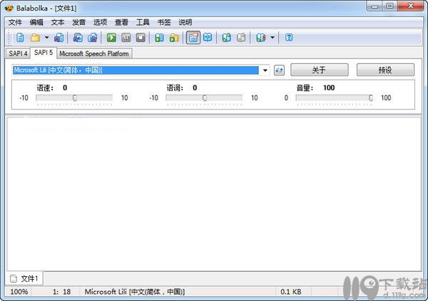
Task: Open the 工具 menu
Action: pyautogui.click(x=143, y=22)
